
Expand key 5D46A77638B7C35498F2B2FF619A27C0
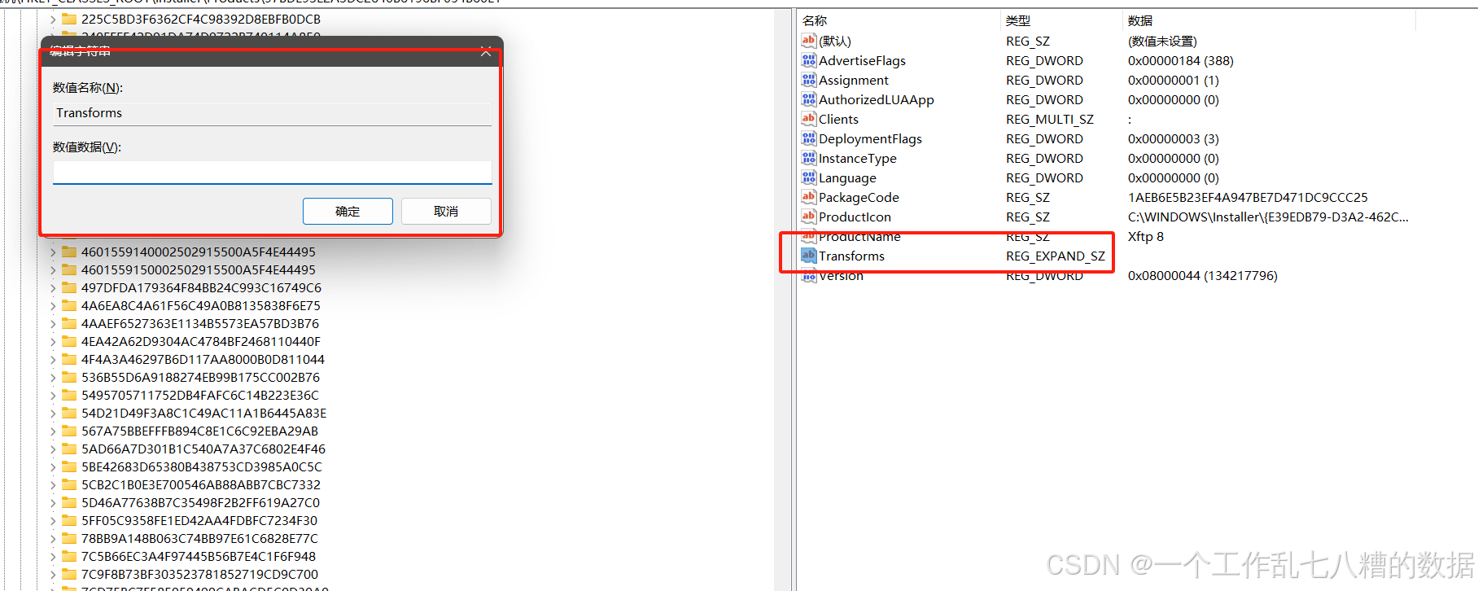point(53,502)
